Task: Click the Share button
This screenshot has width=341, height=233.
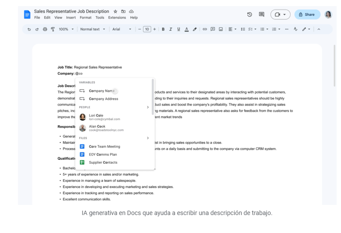Action: coord(307,14)
